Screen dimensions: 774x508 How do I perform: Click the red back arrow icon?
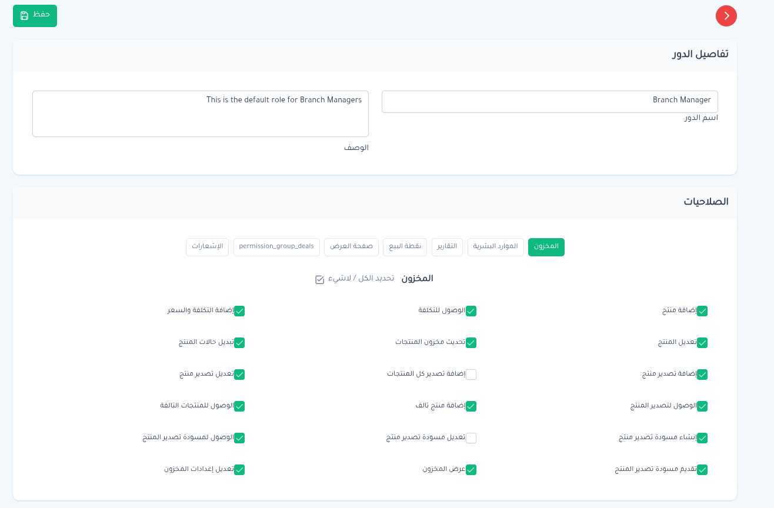click(726, 16)
